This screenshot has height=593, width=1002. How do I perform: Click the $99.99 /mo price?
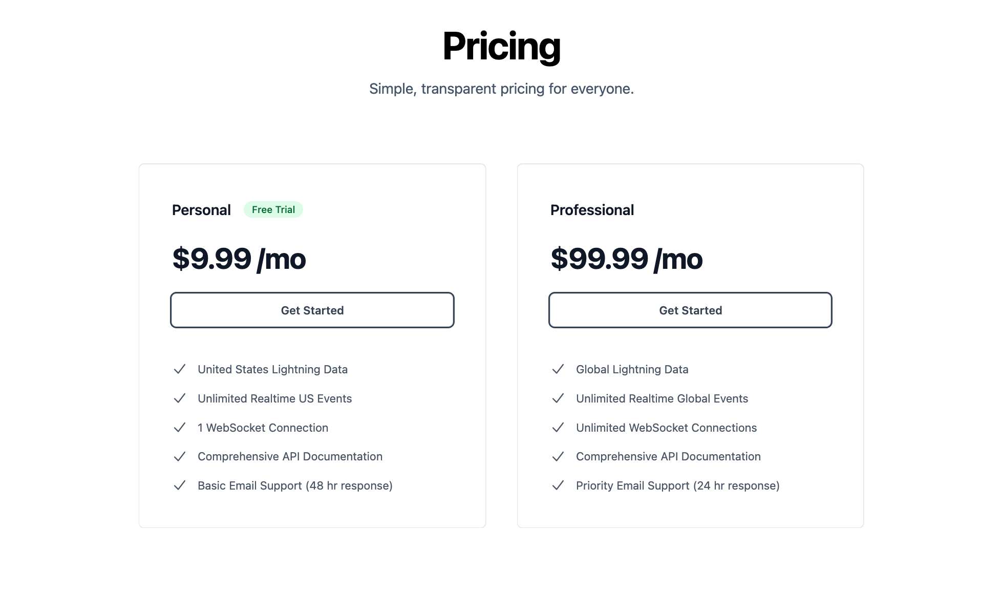click(x=626, y=259)
